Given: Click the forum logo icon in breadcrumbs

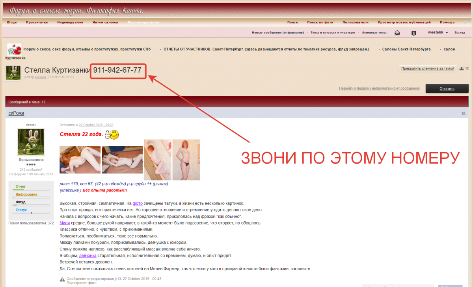Looking at the screenshot, I should coord(14,50).
